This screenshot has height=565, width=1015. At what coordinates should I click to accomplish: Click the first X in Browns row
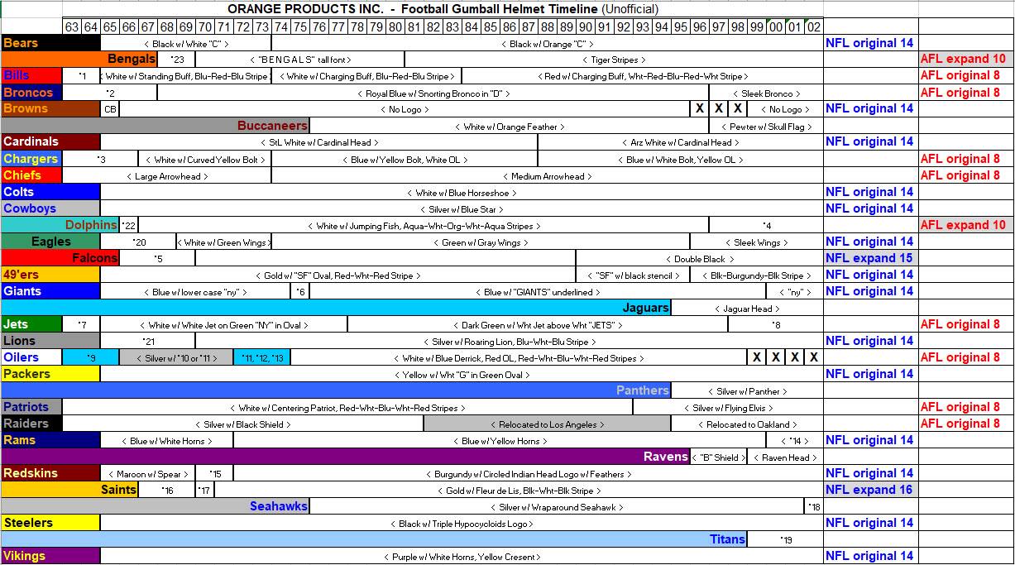tap(699, 109)
